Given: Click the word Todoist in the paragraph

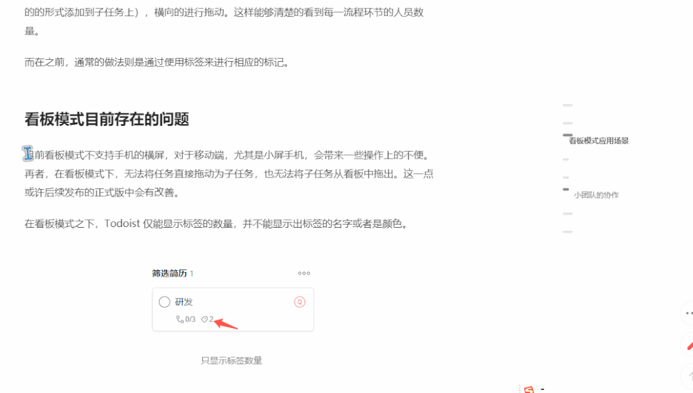Looking at the screenshot, I should [x=122, y=224].
